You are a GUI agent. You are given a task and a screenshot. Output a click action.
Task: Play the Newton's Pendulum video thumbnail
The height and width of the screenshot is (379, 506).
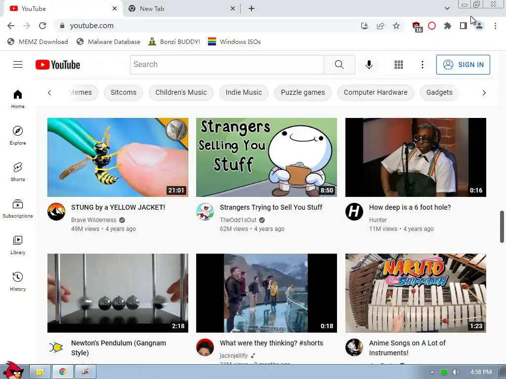(x=118, y=293)
